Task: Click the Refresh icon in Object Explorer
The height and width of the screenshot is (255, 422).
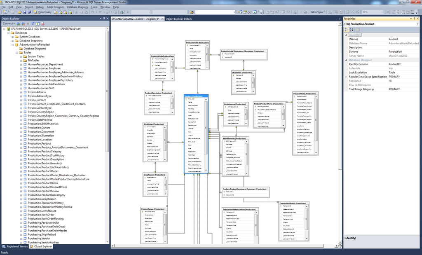Action: (38, 23)
